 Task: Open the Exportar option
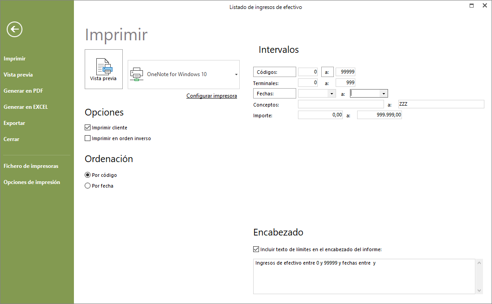point(14,123)
